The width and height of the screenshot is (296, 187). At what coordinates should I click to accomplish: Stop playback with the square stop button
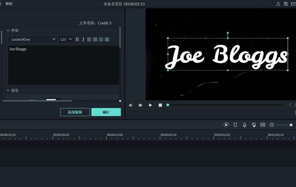tap(160, 105)
